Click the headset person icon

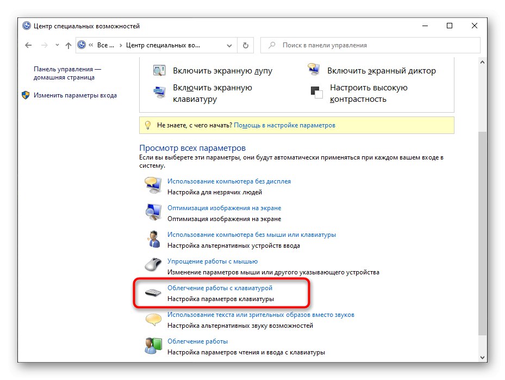click(154, 239)
